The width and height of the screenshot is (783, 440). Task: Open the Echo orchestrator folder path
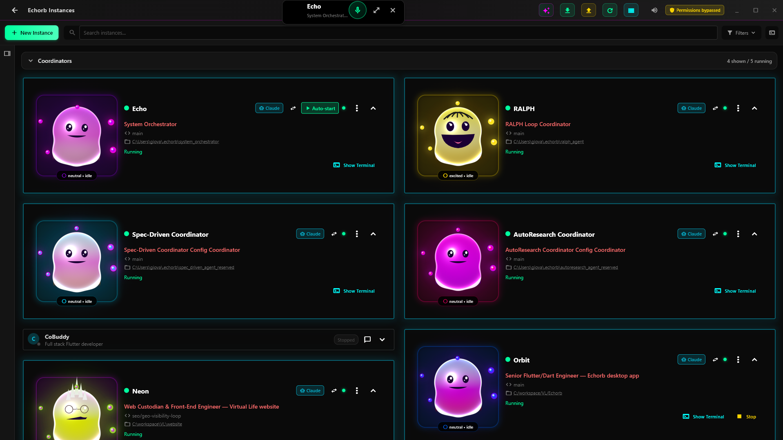click(x=176, y=142)
